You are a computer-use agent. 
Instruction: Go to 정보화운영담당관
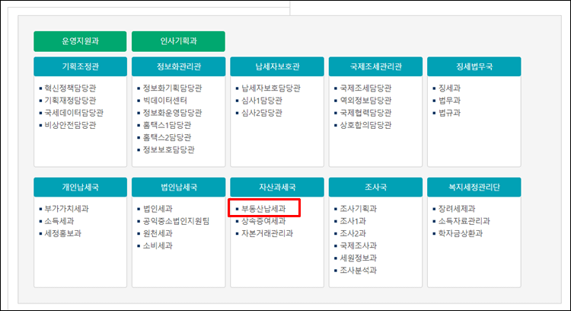(172, 113)
